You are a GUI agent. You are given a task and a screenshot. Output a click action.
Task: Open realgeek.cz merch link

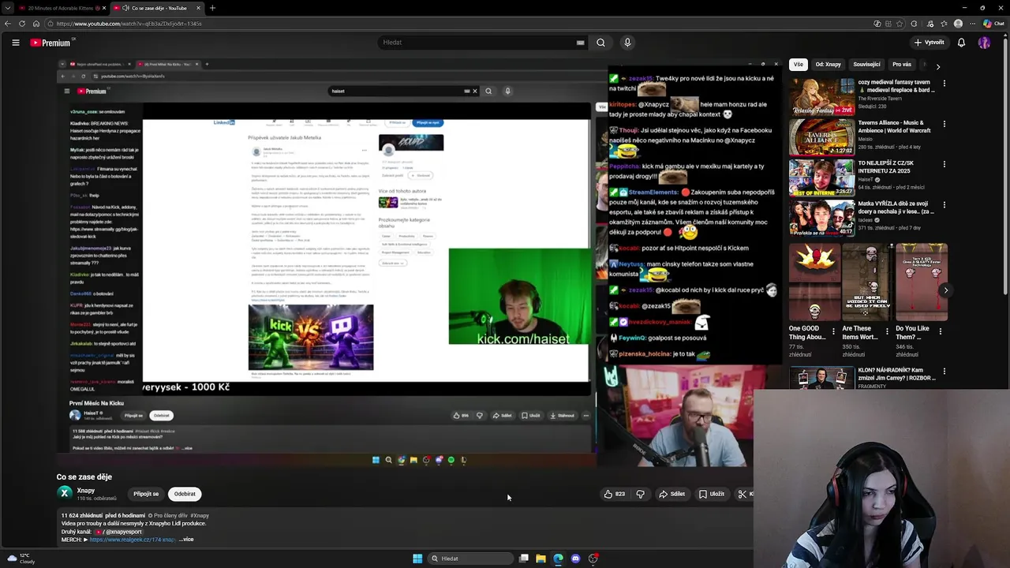pyautogui.click(x=133, y=540)
